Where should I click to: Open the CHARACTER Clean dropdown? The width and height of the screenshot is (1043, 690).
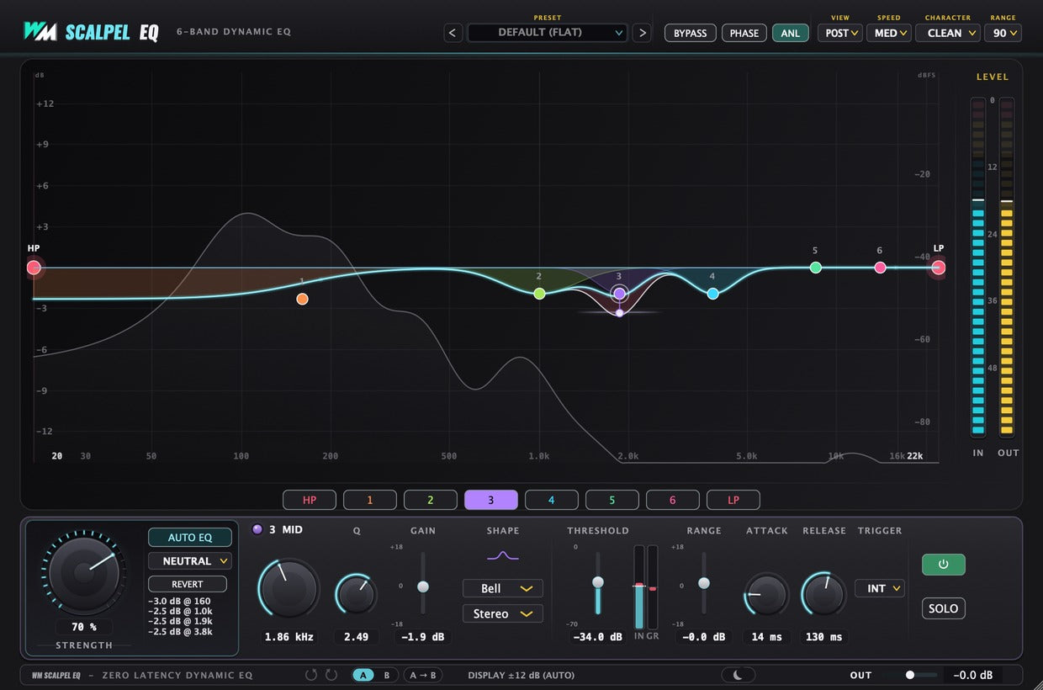[948, 33]
